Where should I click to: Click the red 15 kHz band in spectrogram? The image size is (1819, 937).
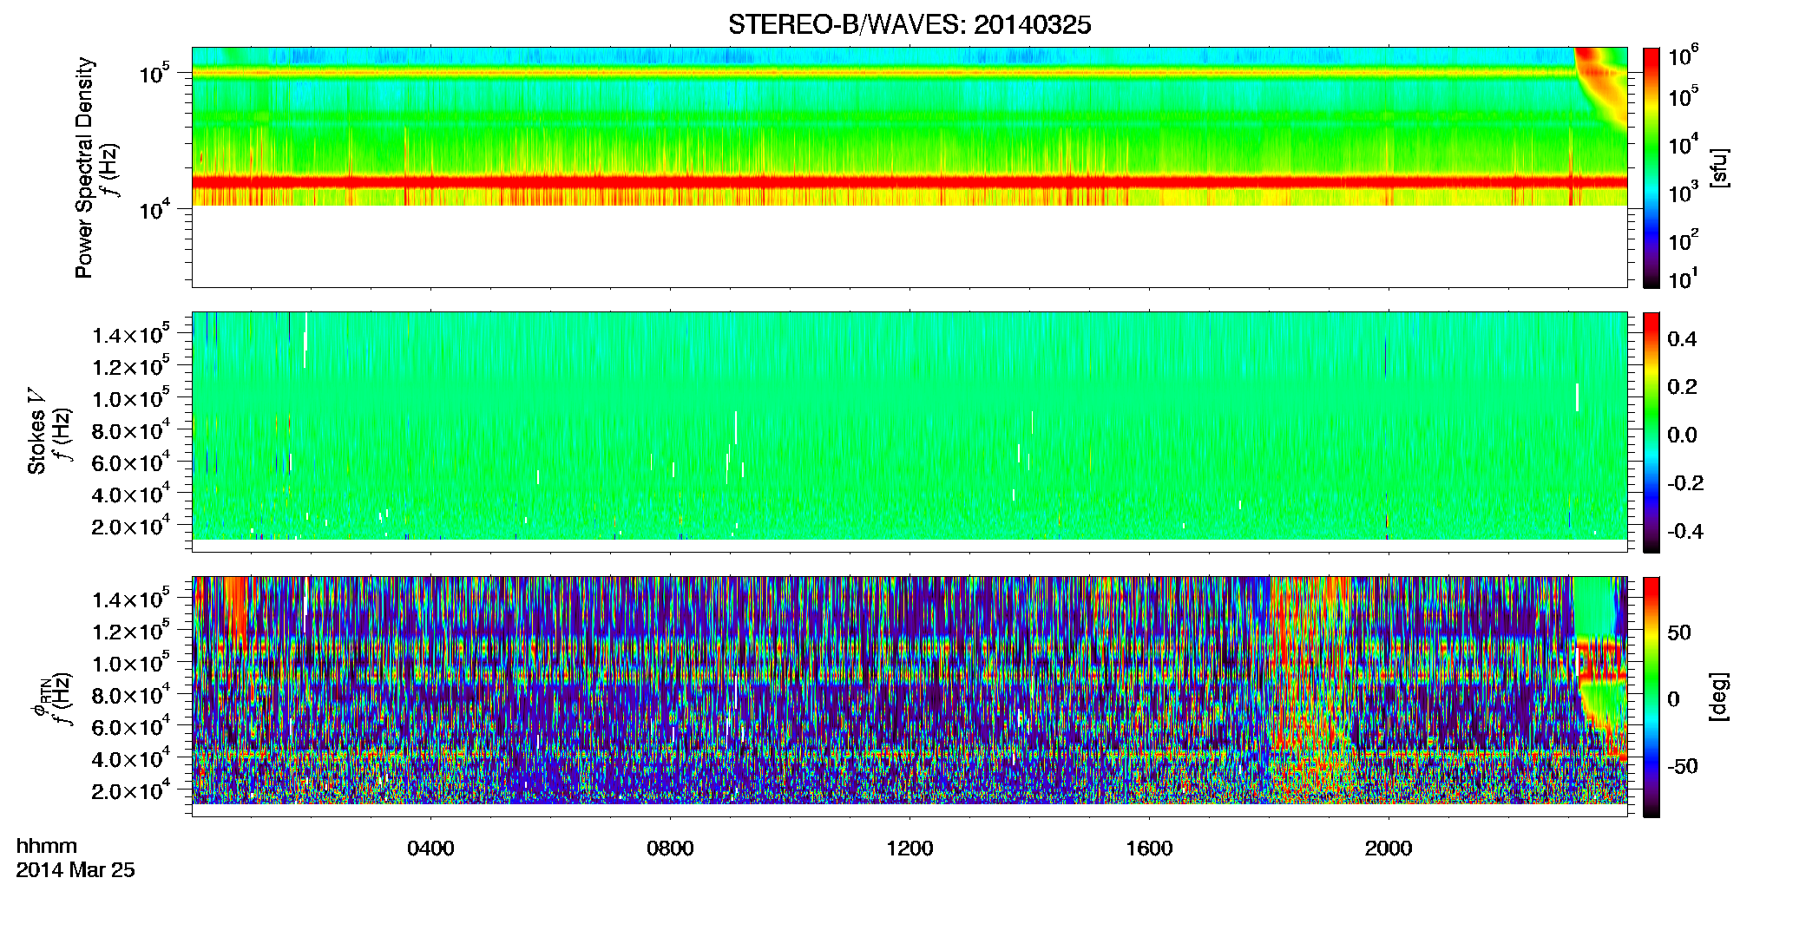click(909, 182)
